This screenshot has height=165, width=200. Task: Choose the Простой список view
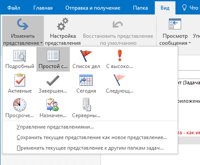[x=53, y=59]
